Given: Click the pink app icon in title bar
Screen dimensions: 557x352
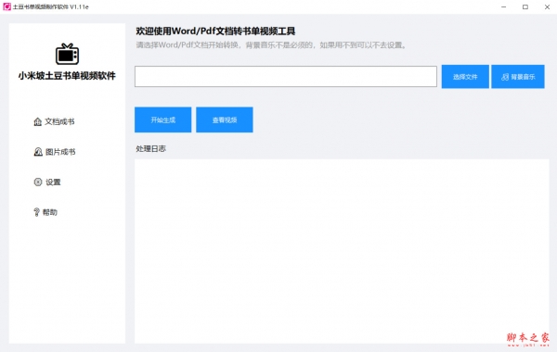Looking at the screenshot, I should coord(6,6).
